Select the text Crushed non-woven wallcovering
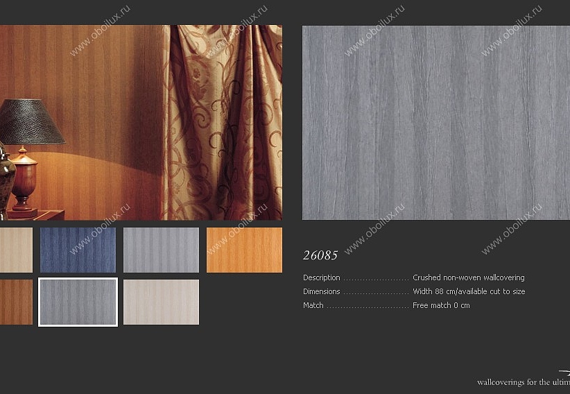The height and width of the screenshot is (394, 570). 469,277
